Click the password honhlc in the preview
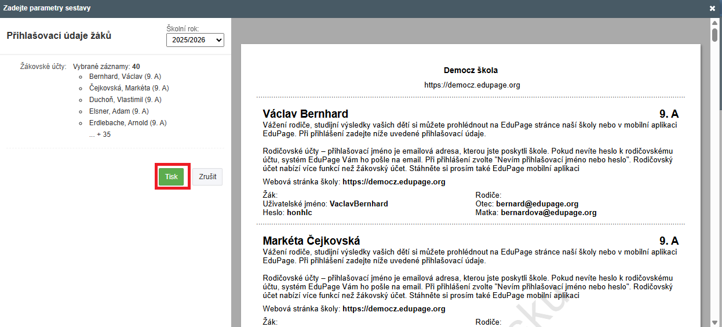The width and height of the screenshot is (722, 327). coord(299,213)
